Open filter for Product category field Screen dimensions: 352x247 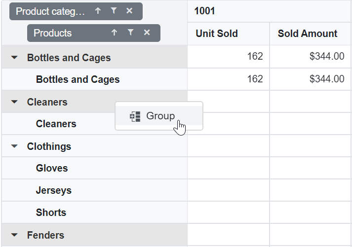pos(114,11)
